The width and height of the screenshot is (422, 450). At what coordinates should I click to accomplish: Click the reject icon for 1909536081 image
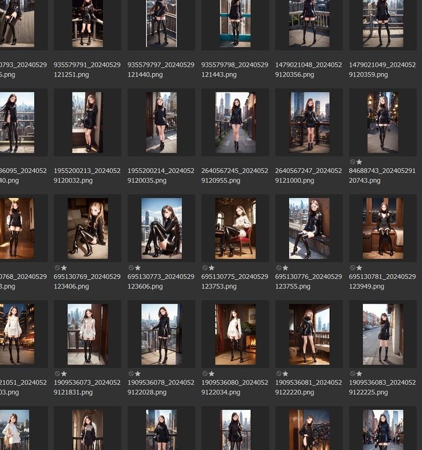coord(278,374)
